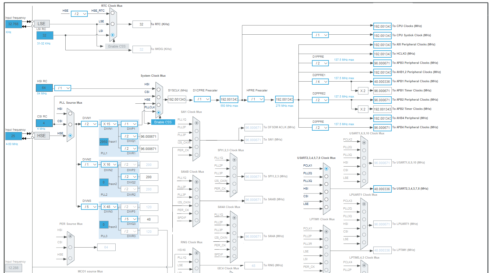Screen dimensions: 492x273
Task: Select HSI in System Clock Mux
Action: point(159,90)
